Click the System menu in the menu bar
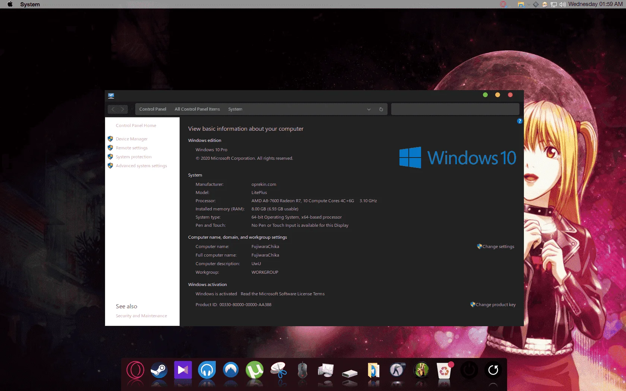The width and height of the screenshot is (626, 391). (x=30, y=4)
